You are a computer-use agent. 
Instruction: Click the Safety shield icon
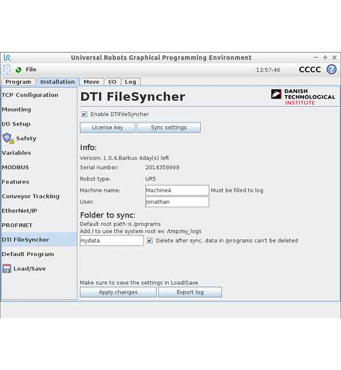coord(9,138)
